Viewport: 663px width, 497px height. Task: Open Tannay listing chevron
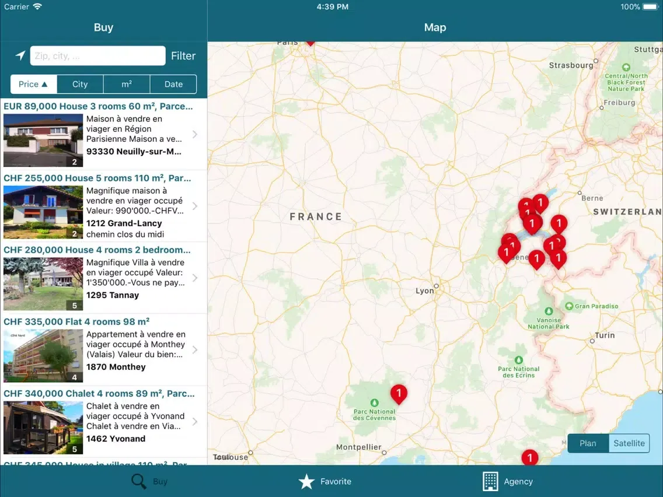[195, 278]
